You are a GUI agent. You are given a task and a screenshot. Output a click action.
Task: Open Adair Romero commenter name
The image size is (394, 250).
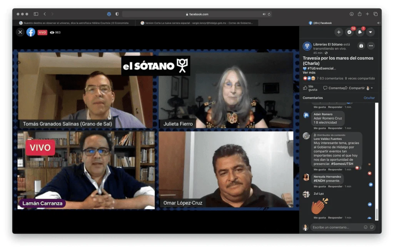(323, 114)
